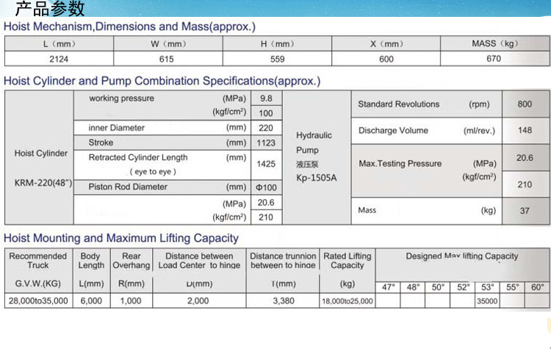
Task: Select the piston rod value "Φ100"
Action: click(x=266, y=187)
